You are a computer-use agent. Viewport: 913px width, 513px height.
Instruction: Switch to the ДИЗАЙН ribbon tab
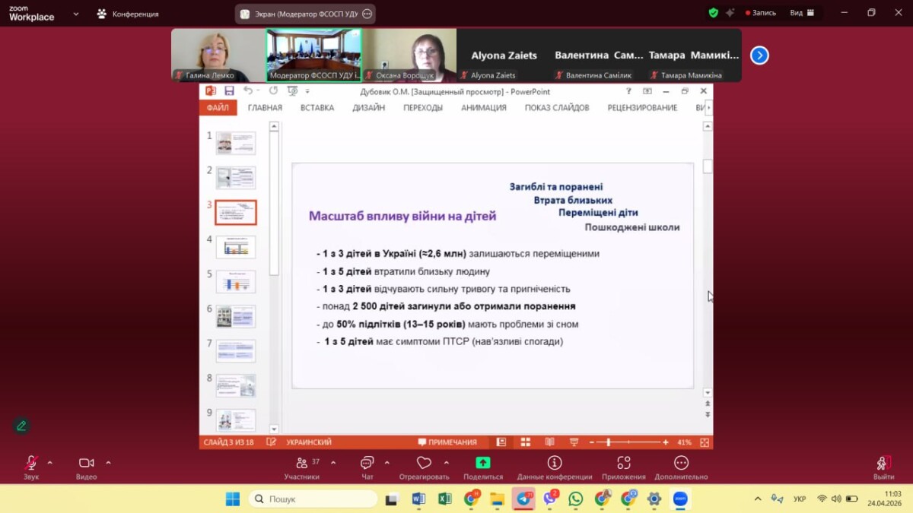click(x=368, y=108)
